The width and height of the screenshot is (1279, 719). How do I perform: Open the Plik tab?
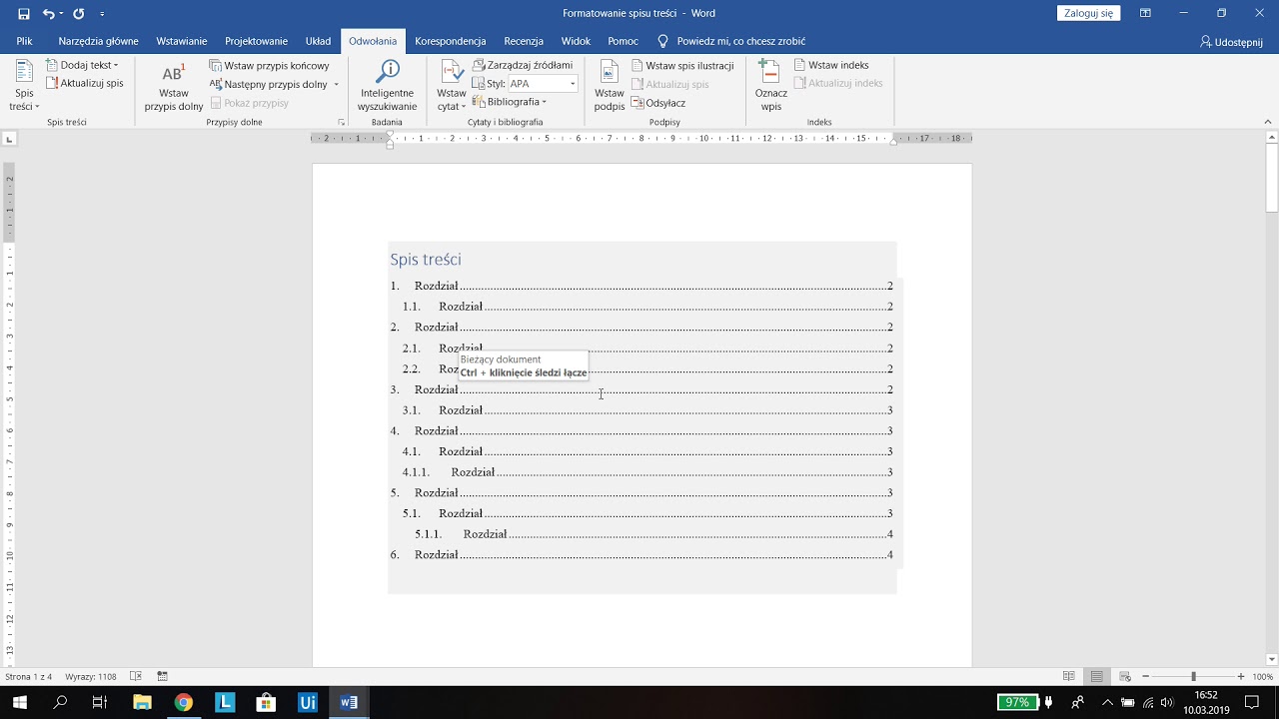pos(25,41)
